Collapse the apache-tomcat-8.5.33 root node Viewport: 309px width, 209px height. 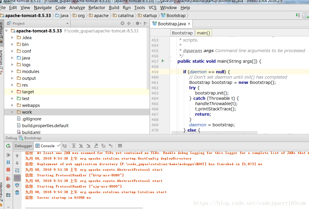point(7,31)
